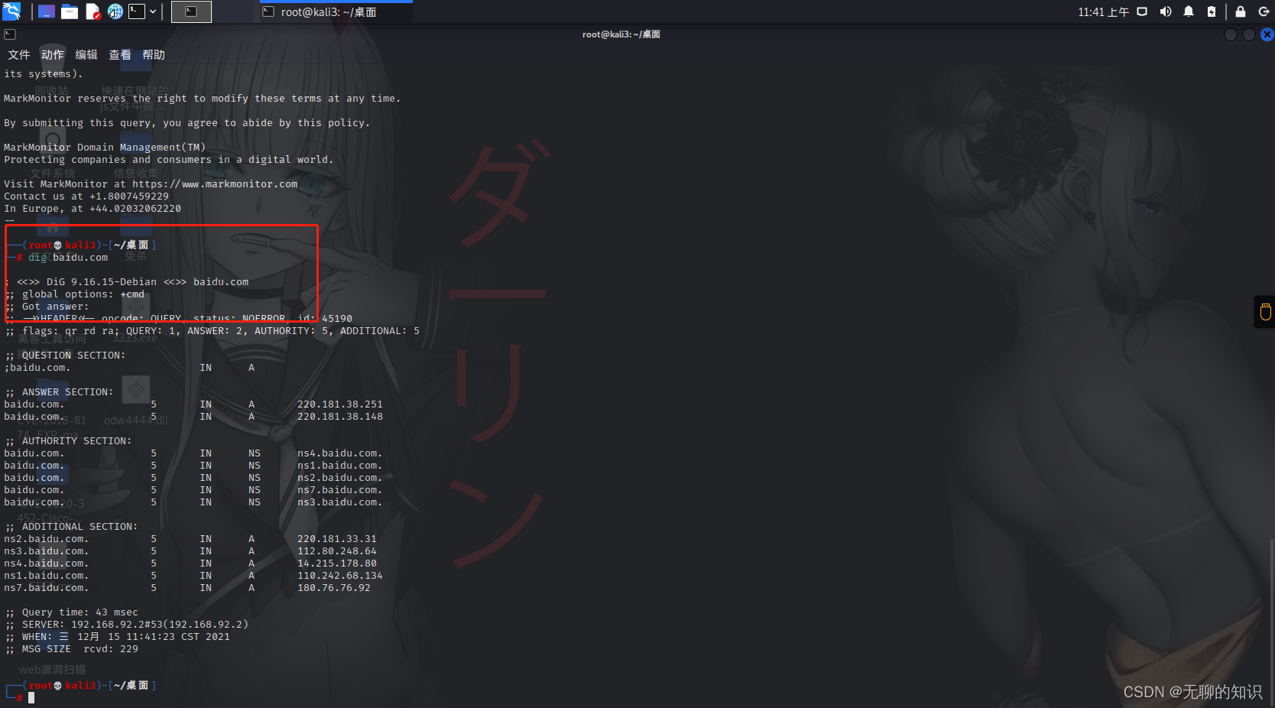The width and height of the screenshot is (1275, 708).
Task: Click the log out icon
Action: 1264,11
